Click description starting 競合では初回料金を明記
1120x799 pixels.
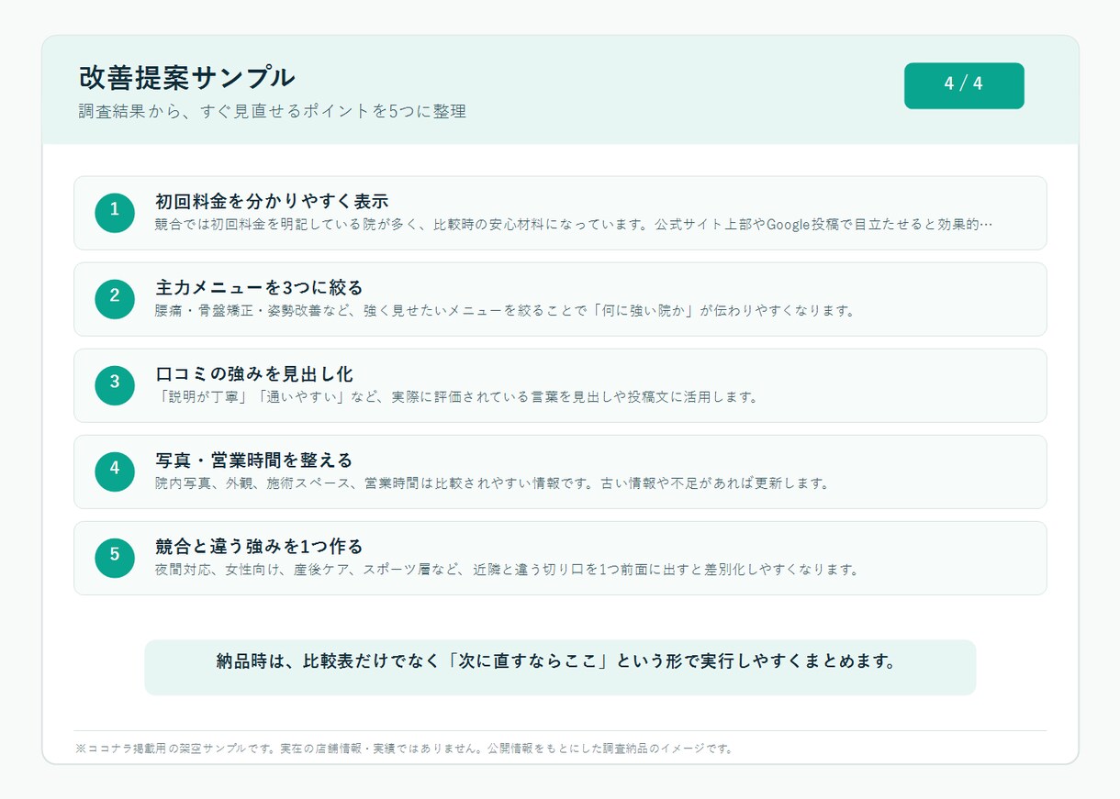(574, 225)
